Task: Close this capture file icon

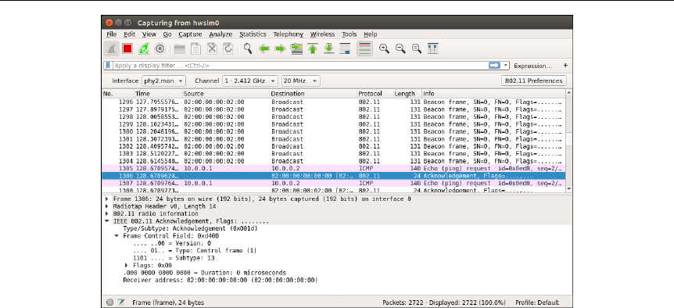Action: [212, 48]
